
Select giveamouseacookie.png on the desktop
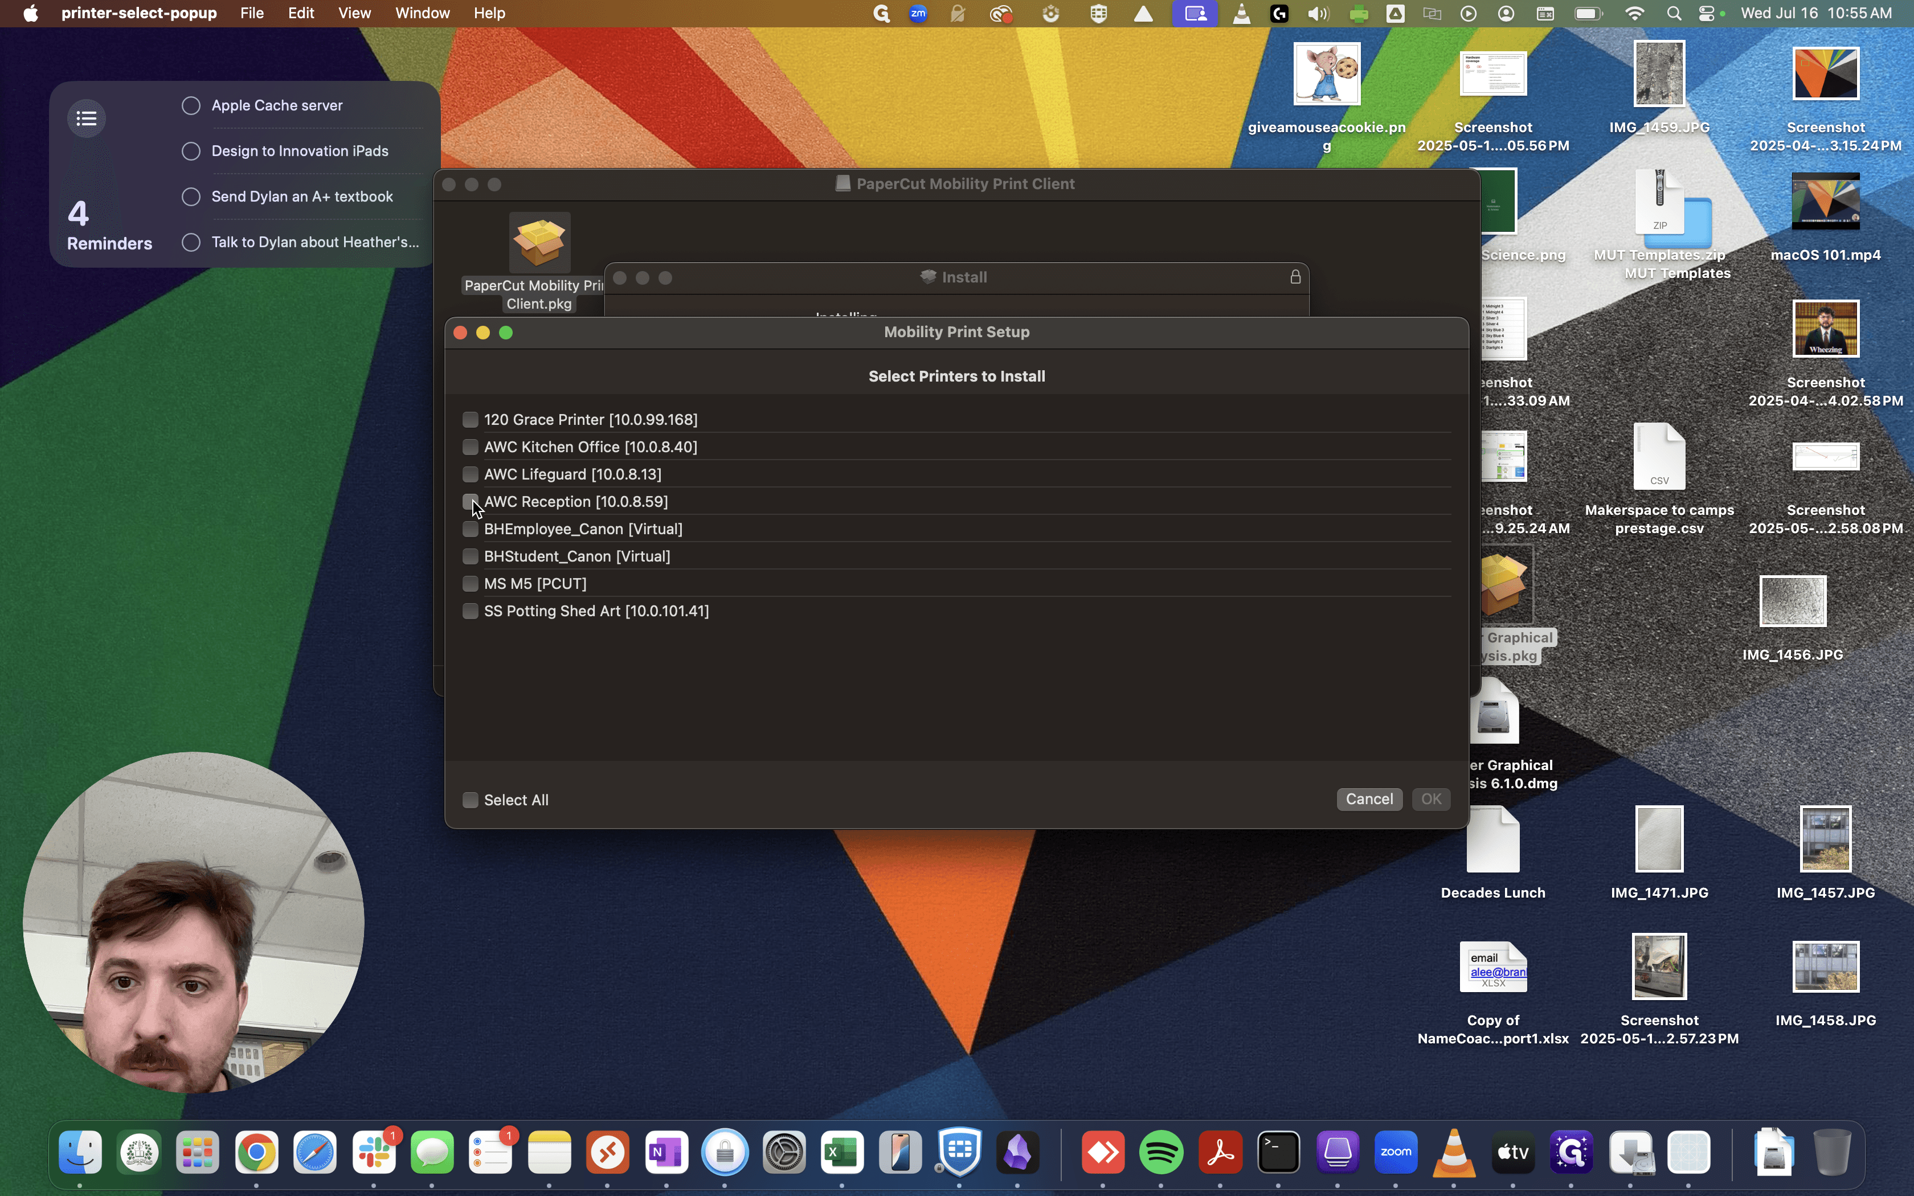point(1327,73)
